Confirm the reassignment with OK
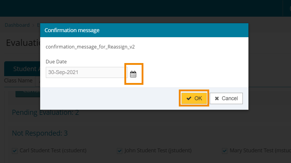 194,98
